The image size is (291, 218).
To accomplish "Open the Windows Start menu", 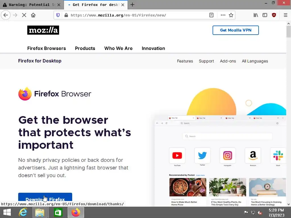I will point(7,212).
